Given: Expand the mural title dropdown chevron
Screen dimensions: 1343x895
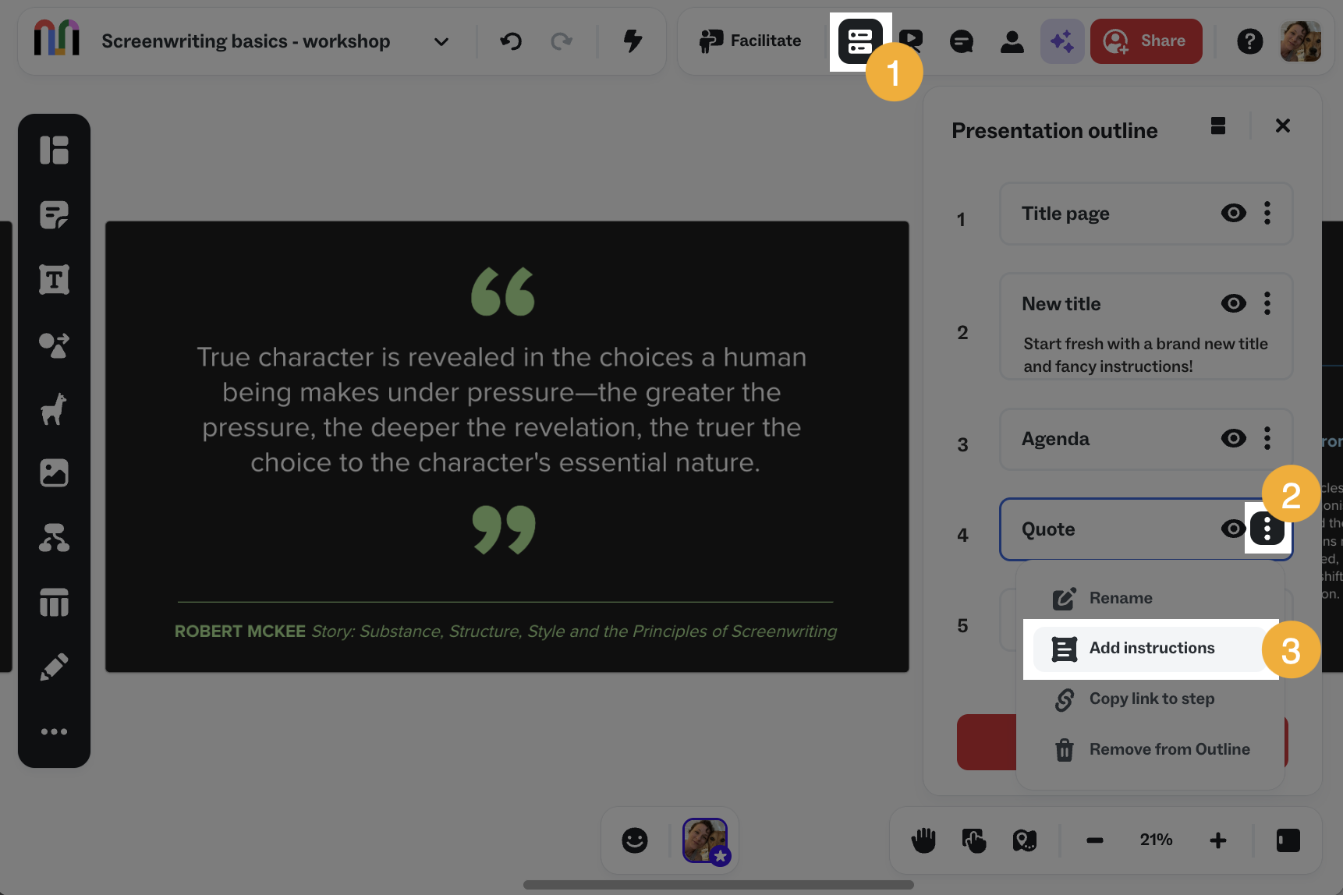Looking at the screenshot, I should tap(441, 41).
